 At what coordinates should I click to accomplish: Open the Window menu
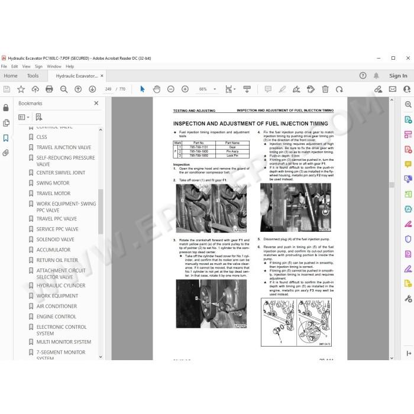(54, 66)
